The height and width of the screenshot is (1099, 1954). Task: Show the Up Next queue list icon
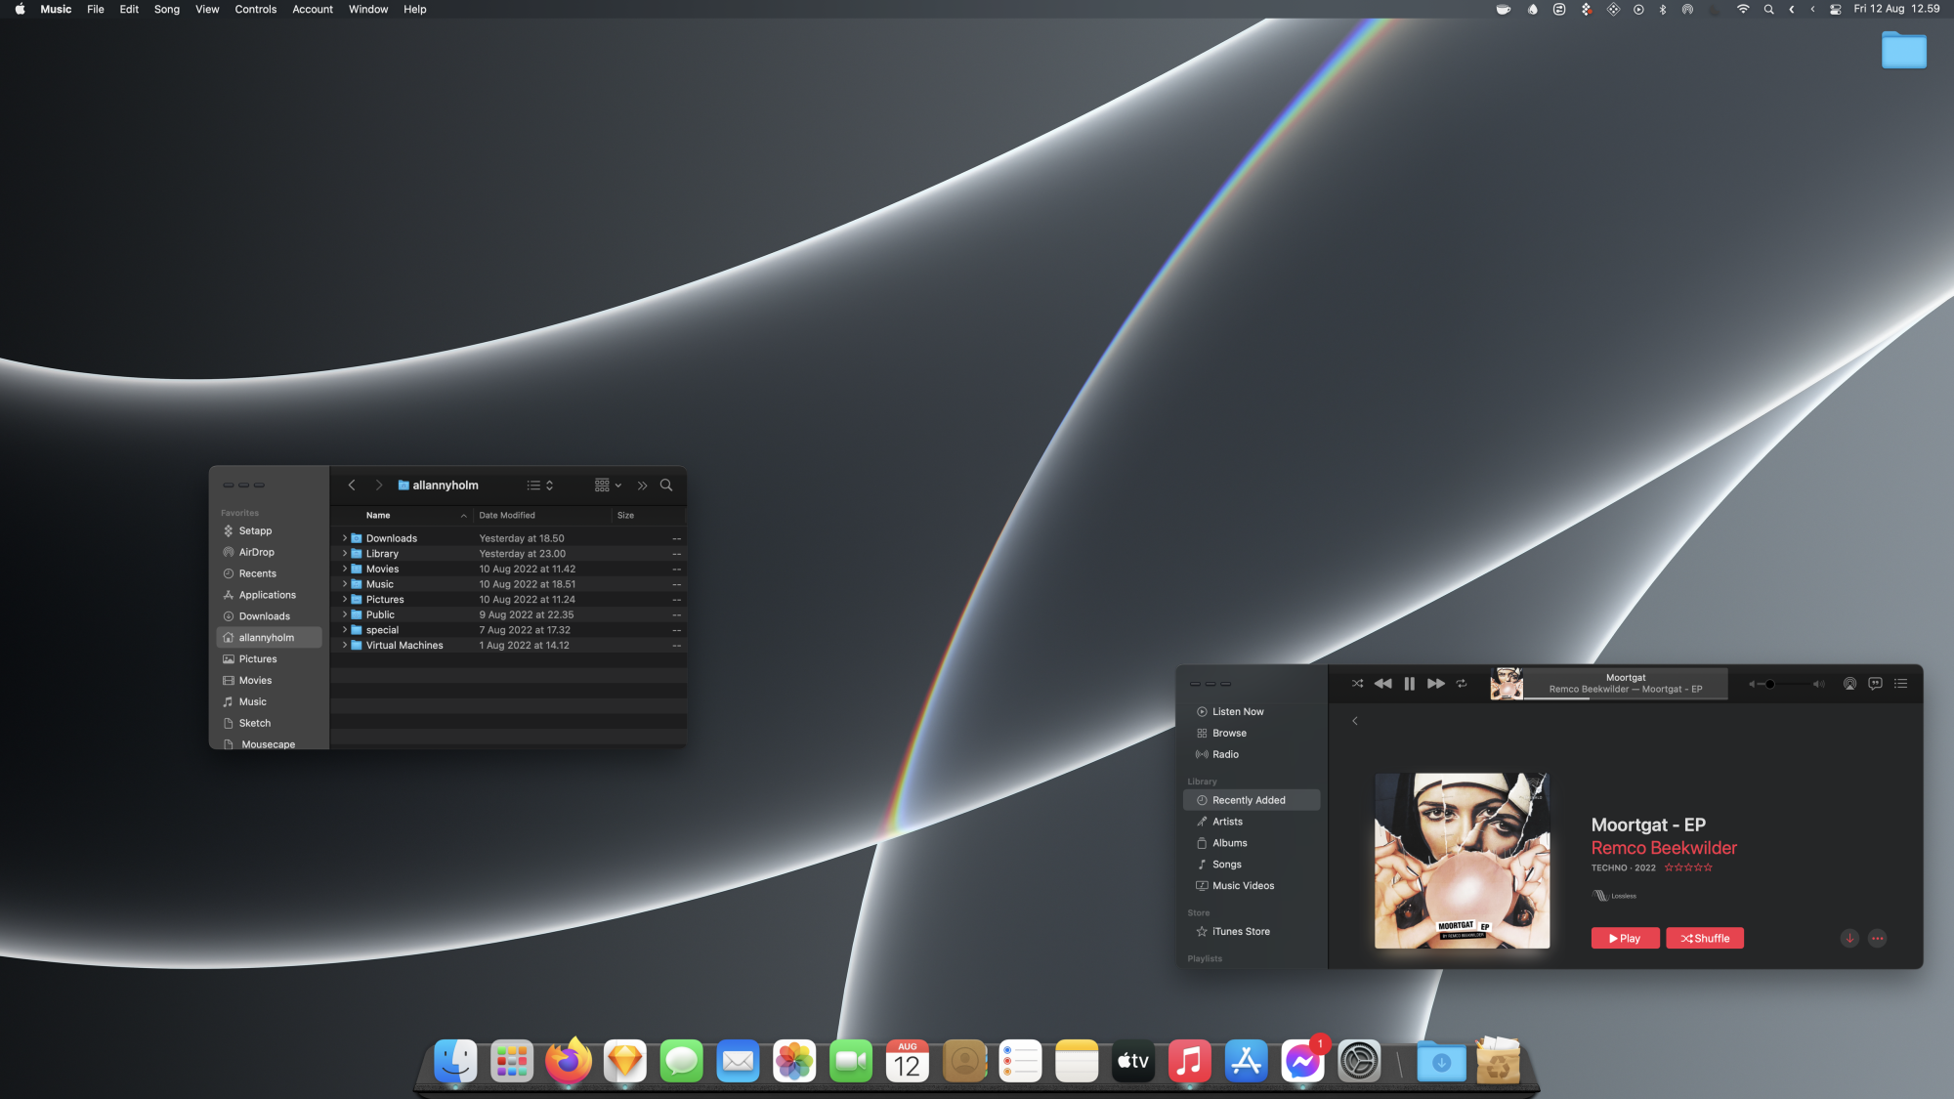click(x=1900, y=684)
